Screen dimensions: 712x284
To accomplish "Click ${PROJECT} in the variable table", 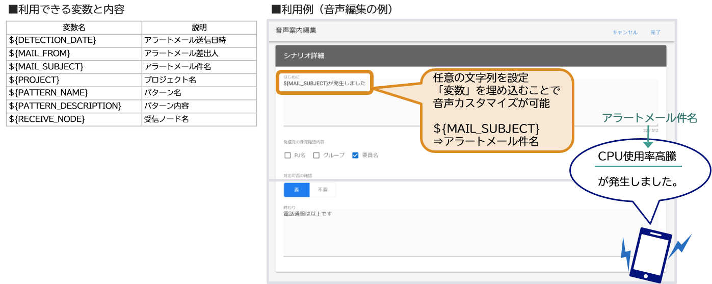I will tap(74, 80).
